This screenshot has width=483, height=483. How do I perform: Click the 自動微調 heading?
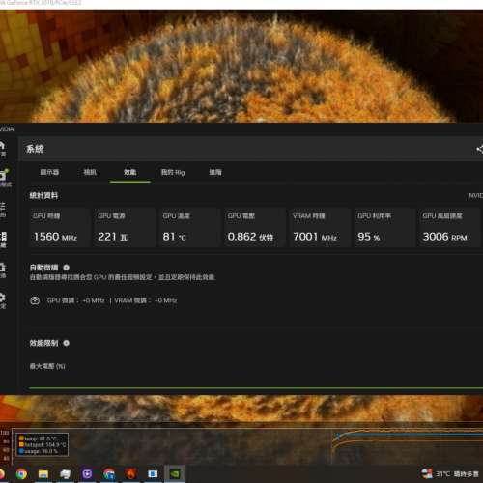44,268
